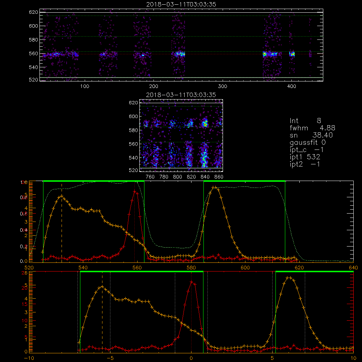
Task: Click x-axis label 200 under the top image
Action: [153, 87]
